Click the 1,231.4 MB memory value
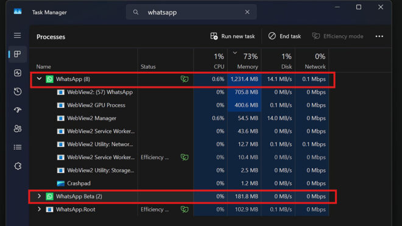 244,79
